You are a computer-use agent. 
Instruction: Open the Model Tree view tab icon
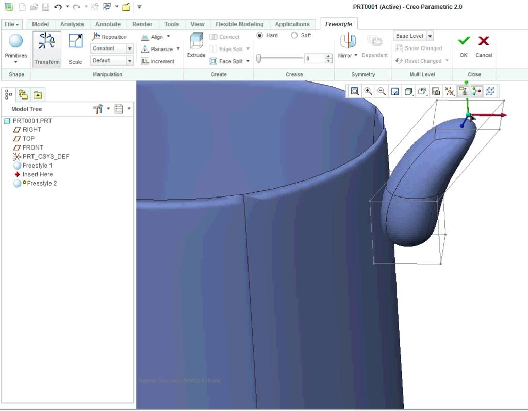[8, 95]
